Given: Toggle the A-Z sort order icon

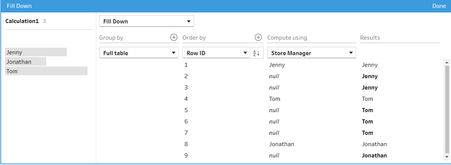Looking at the screenshot, I should 257,53.
